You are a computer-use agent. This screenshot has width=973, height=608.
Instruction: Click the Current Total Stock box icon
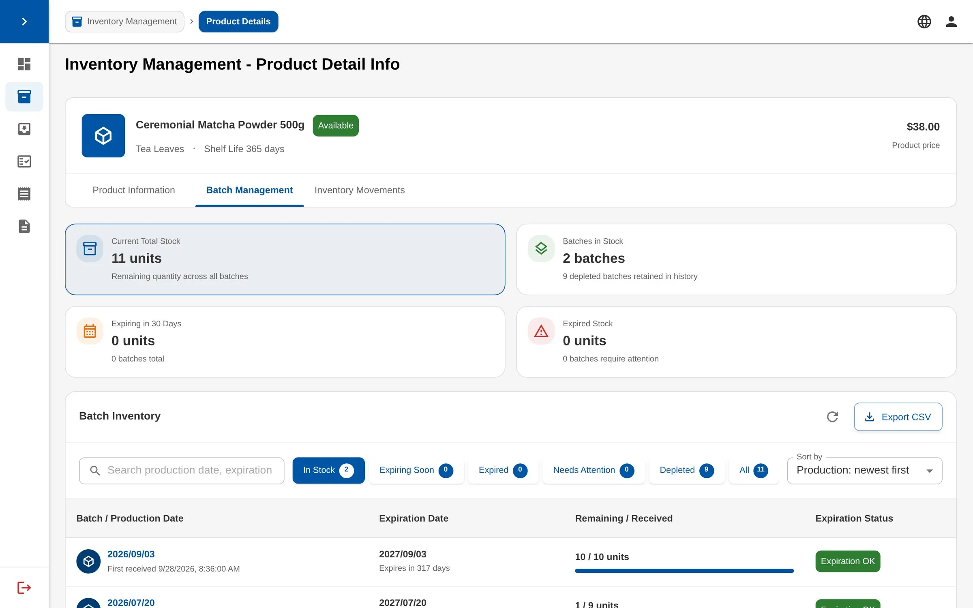[x=90, y=248]
